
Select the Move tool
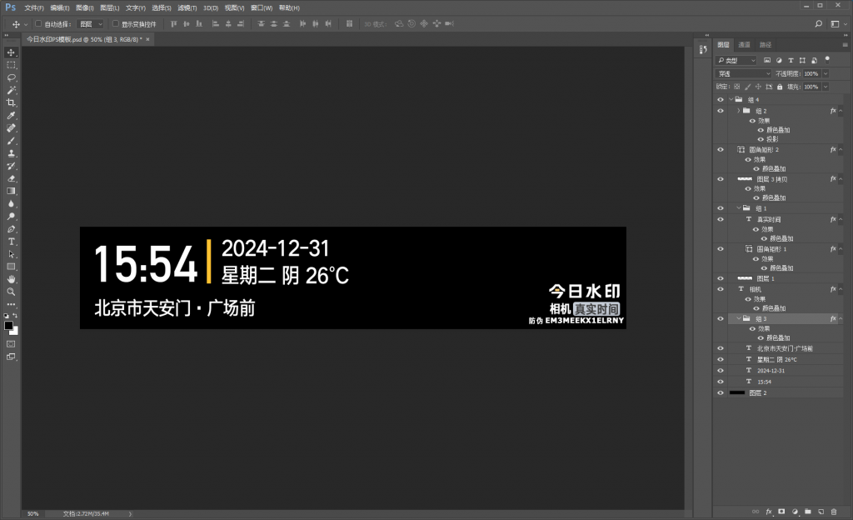pyautogui.click(x=11, y=52)
